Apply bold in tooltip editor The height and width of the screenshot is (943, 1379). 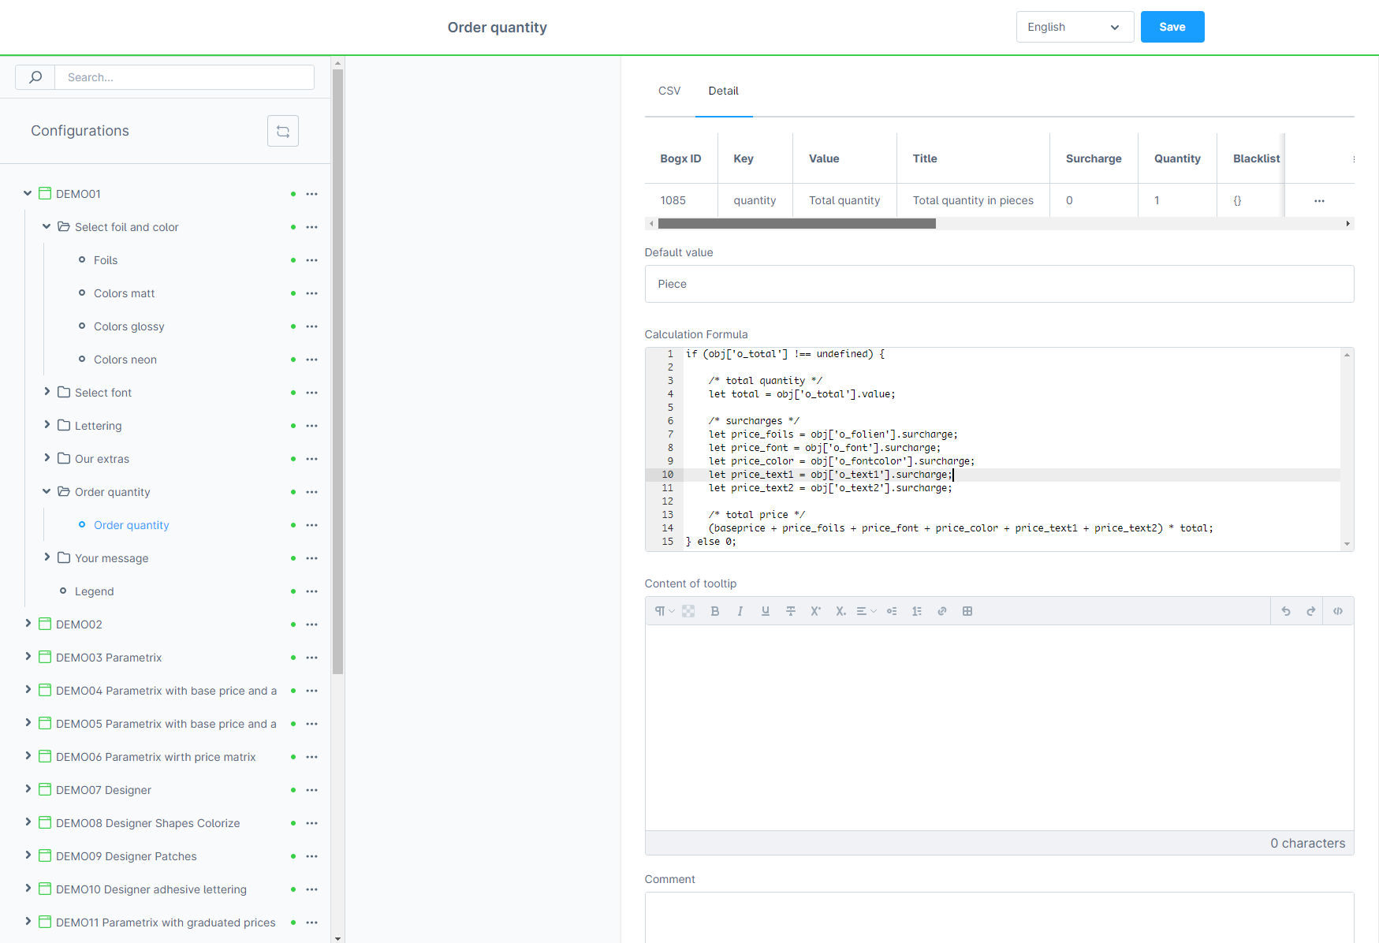tap(715, 611)
